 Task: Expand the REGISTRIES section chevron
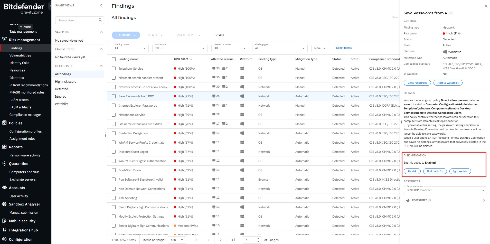click(x=484, y=200)
